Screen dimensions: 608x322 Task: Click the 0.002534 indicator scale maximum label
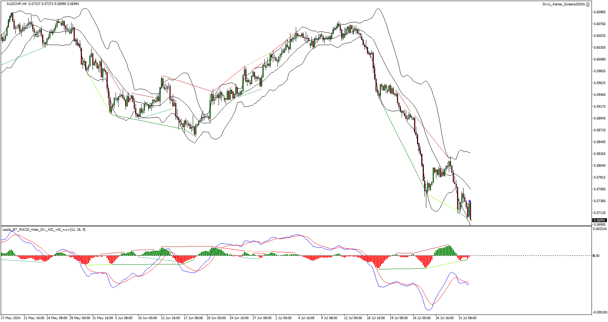pos(599,229)
